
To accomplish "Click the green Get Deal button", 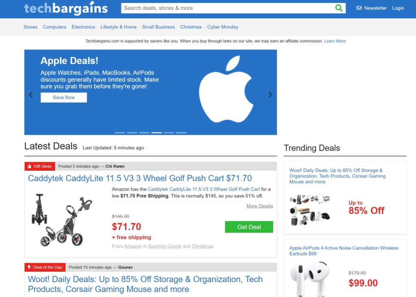I will 249,227.
